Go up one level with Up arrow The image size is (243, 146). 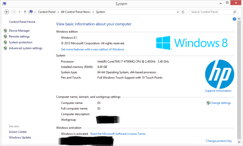click(x=25, y=12)
